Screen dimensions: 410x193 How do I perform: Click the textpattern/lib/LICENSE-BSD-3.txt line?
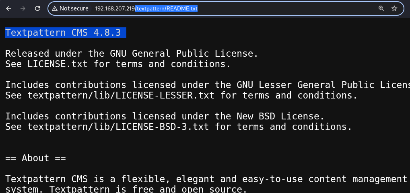(179, 127)
